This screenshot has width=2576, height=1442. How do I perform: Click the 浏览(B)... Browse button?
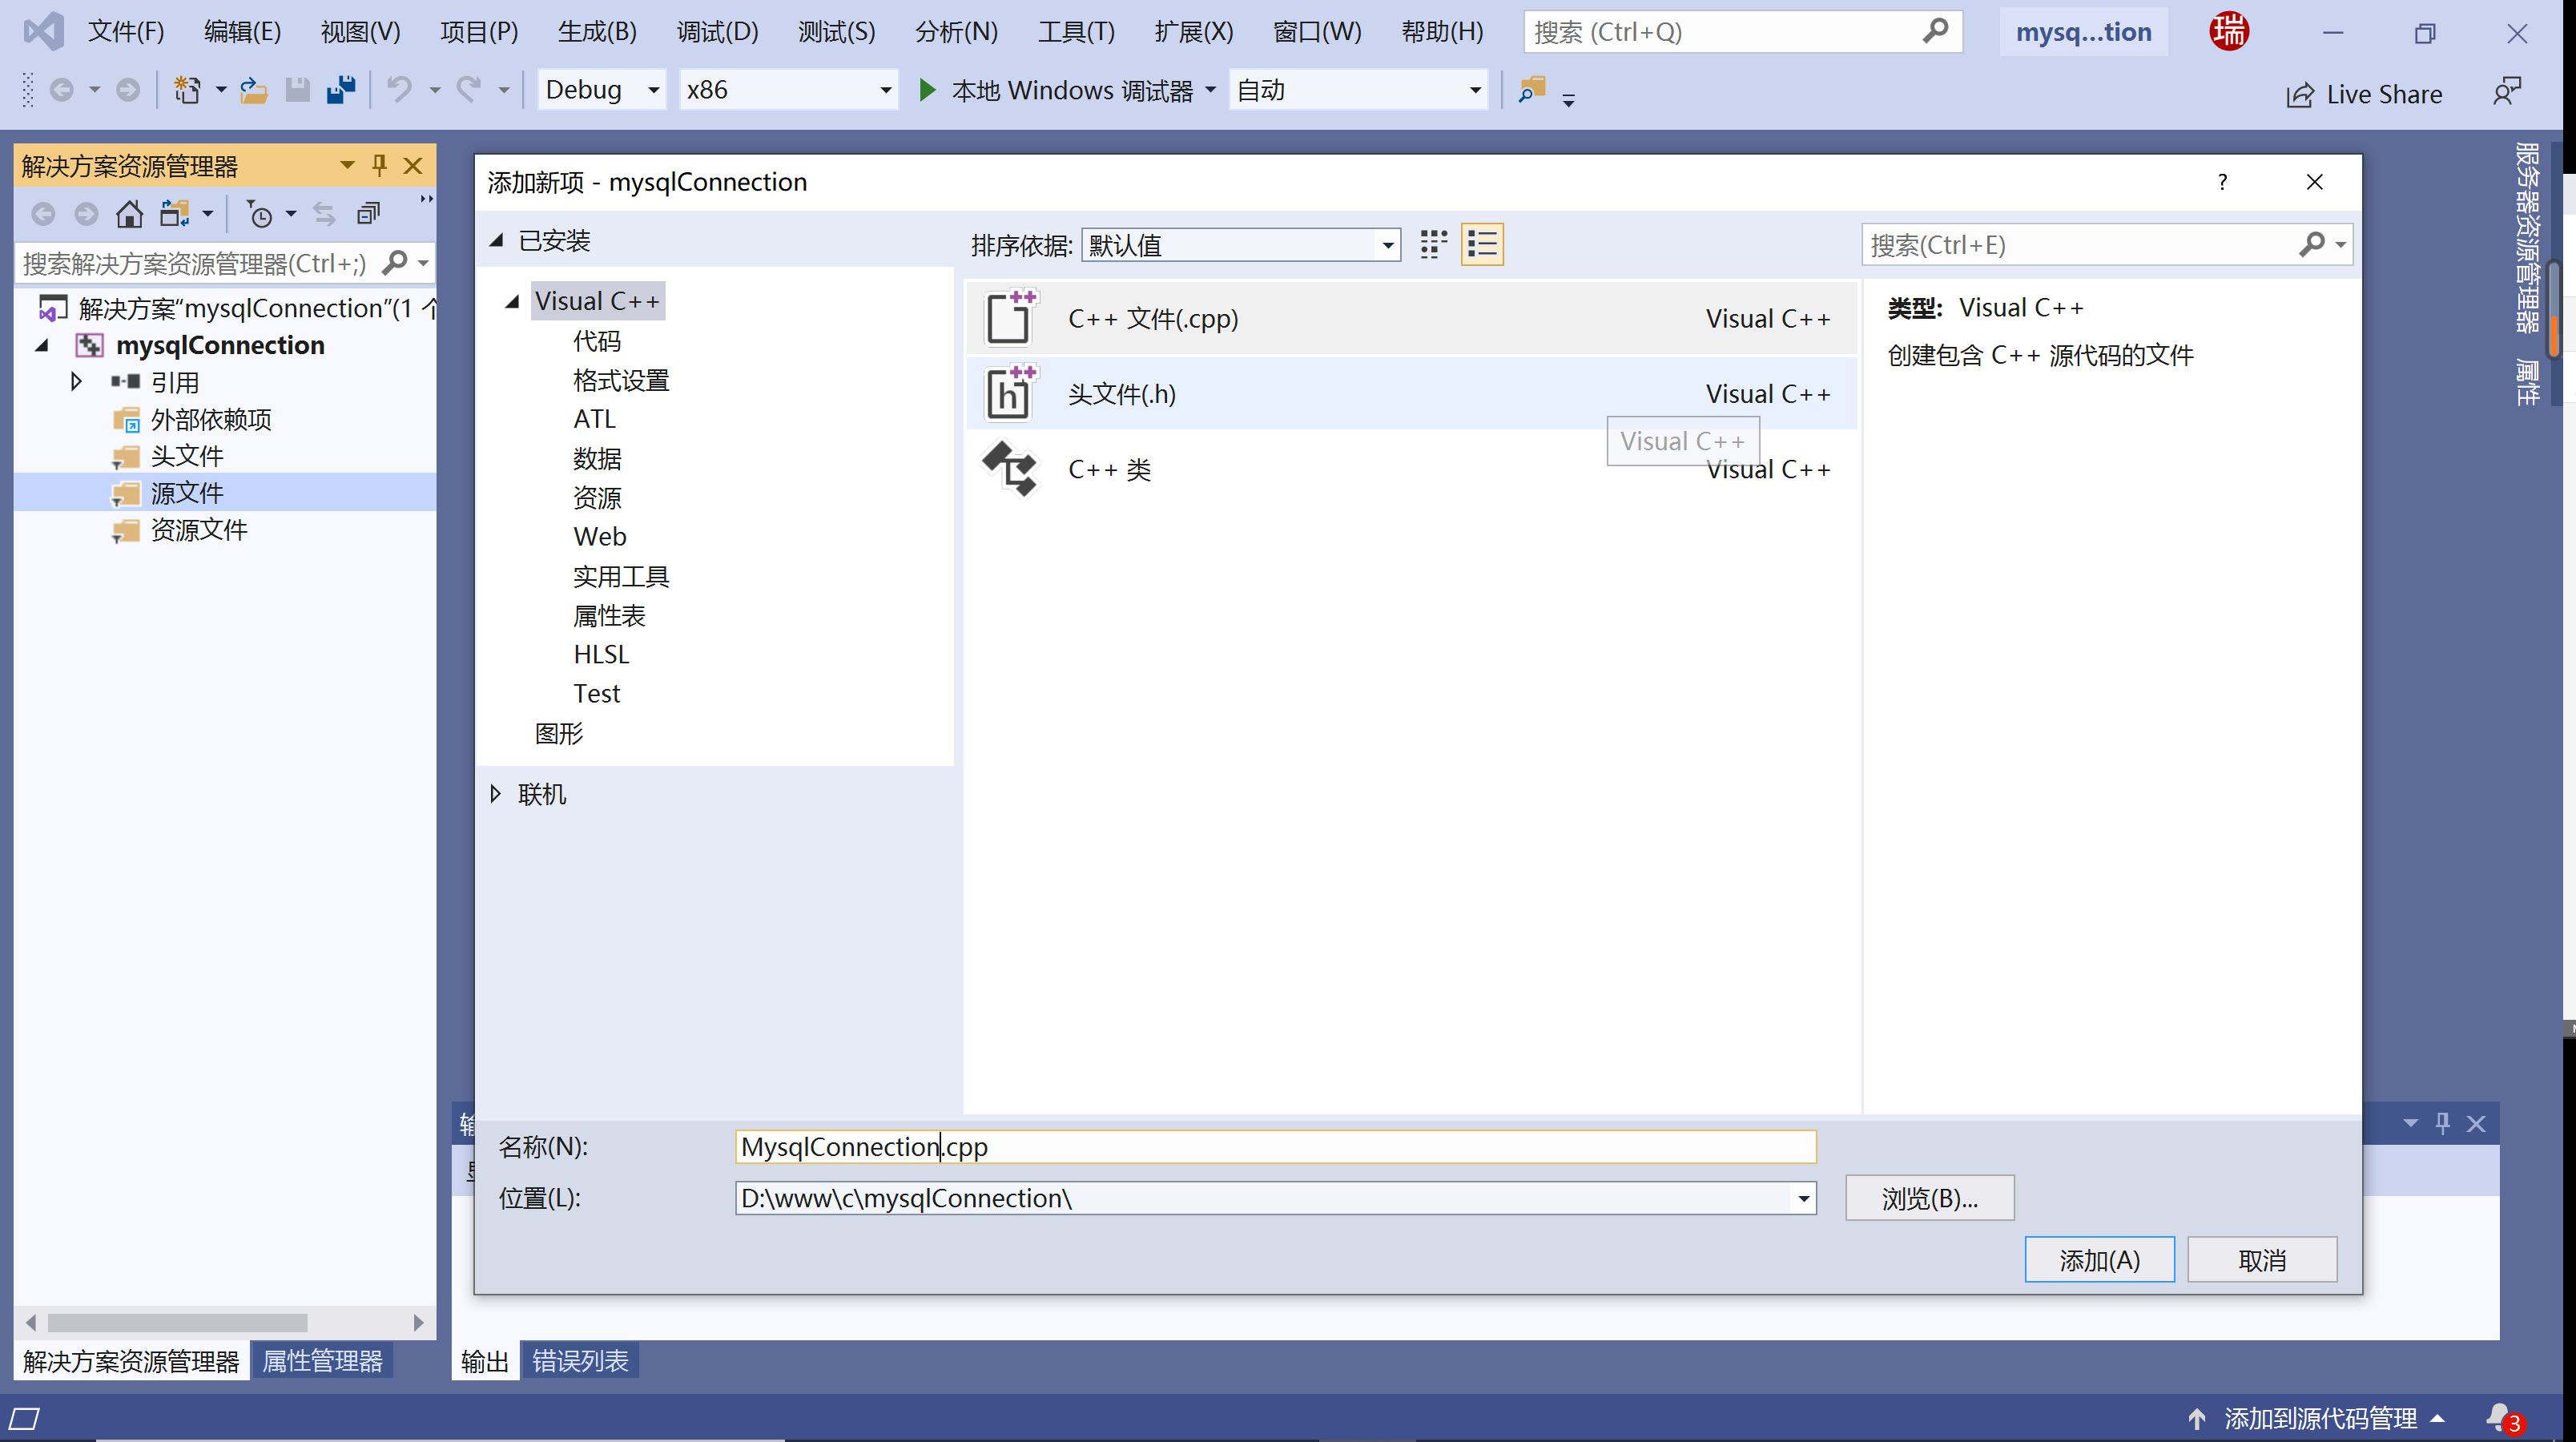pos(1929,1198)
